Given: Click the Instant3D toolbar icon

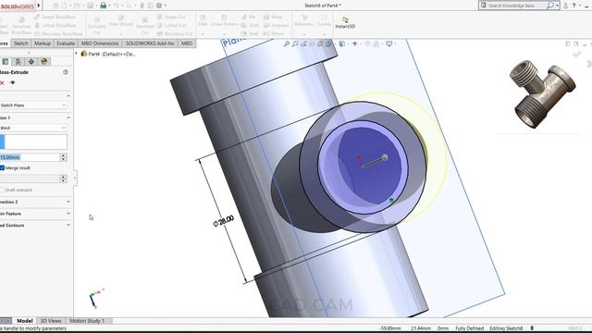Looking at the screenshot, I should (345, 22).
